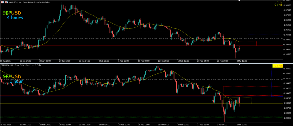This screenshot has height=126, width=293.
Task: Click the H1 chart title bar text
Action: point(21,65)
